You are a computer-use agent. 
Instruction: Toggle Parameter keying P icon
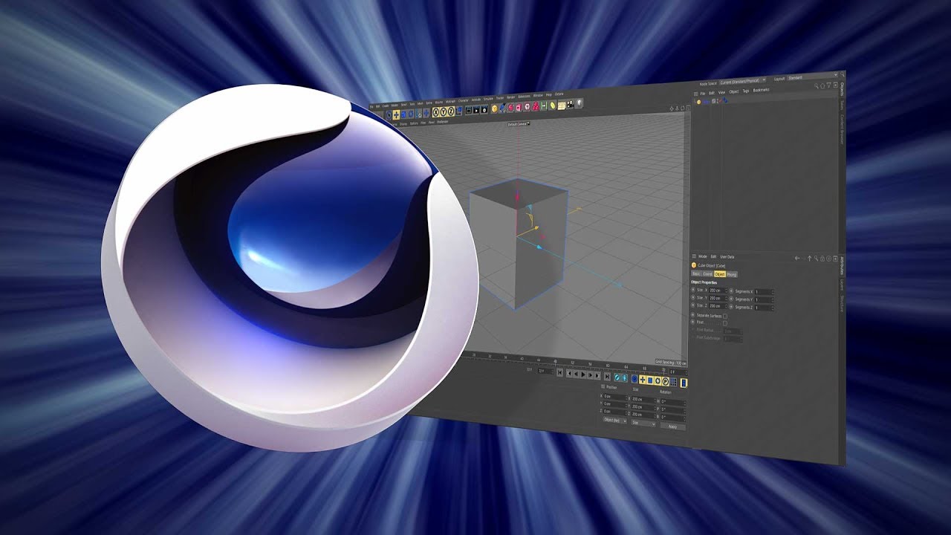tap(665, 382)
